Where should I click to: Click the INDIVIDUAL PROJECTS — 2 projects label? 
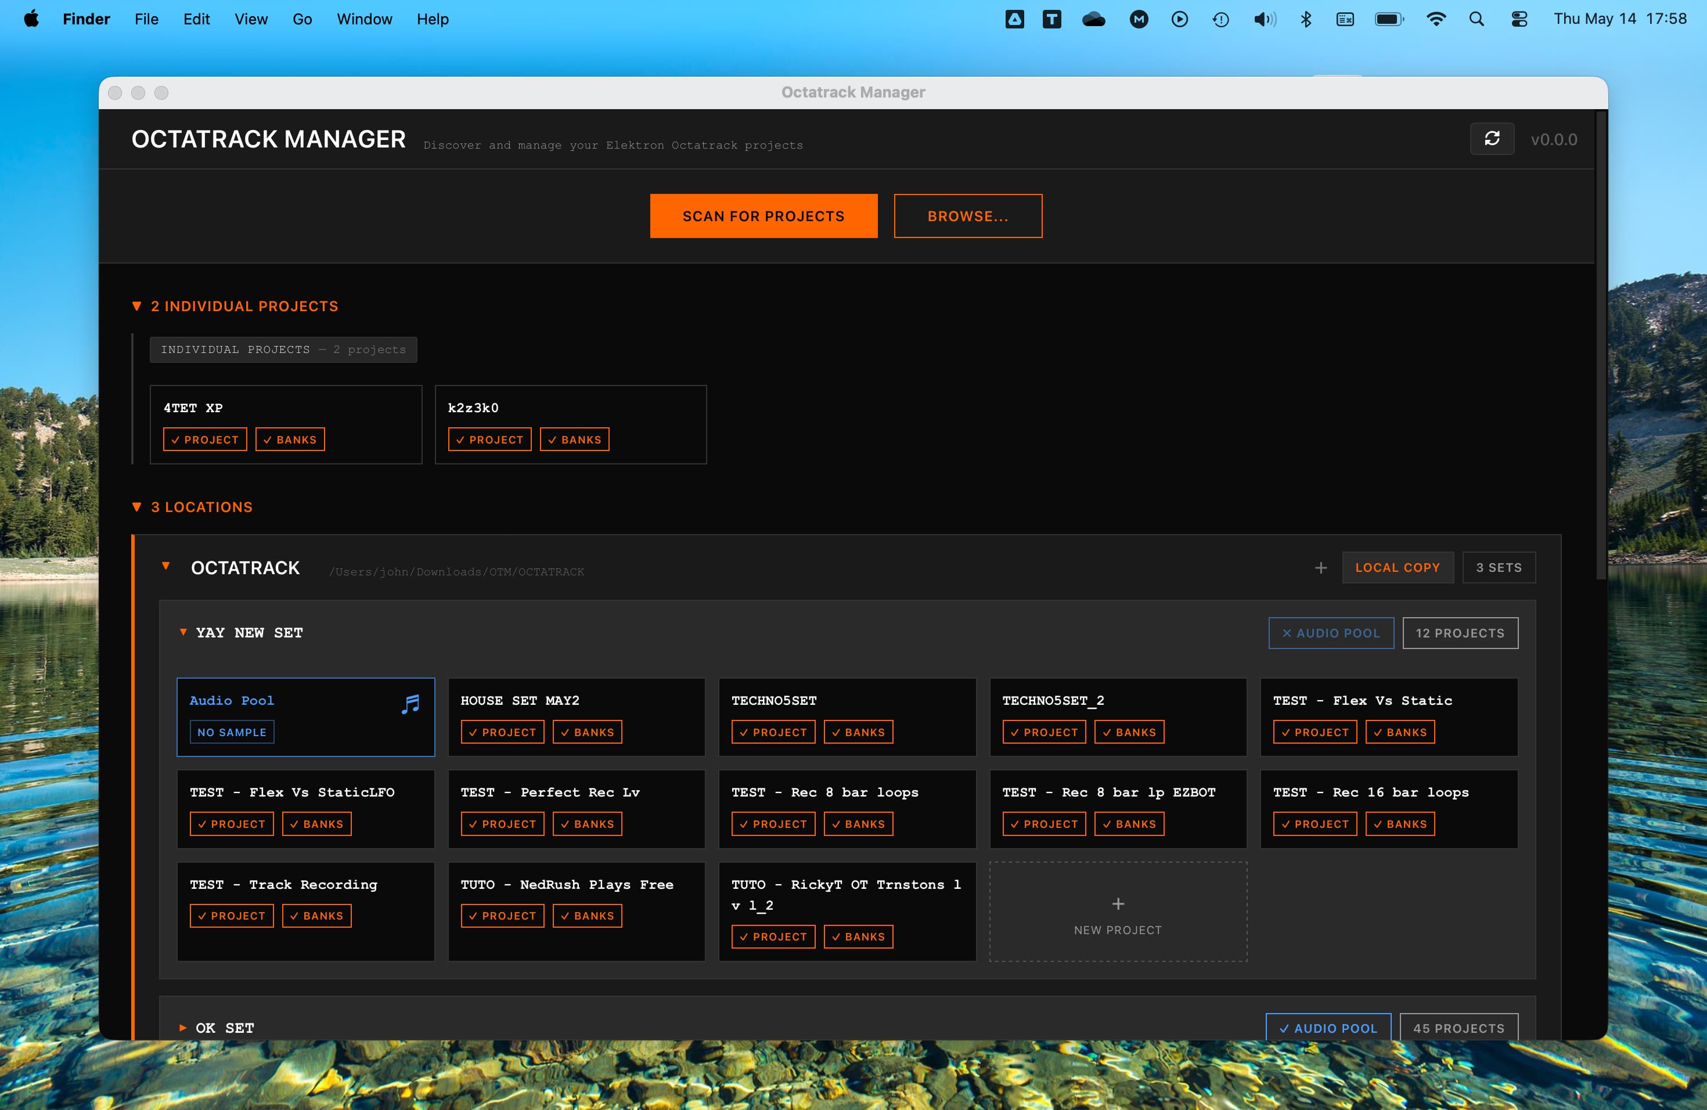coord(283,350)
